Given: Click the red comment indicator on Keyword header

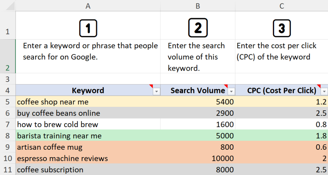Looking at the screenshot, I should tap(151, 86).
